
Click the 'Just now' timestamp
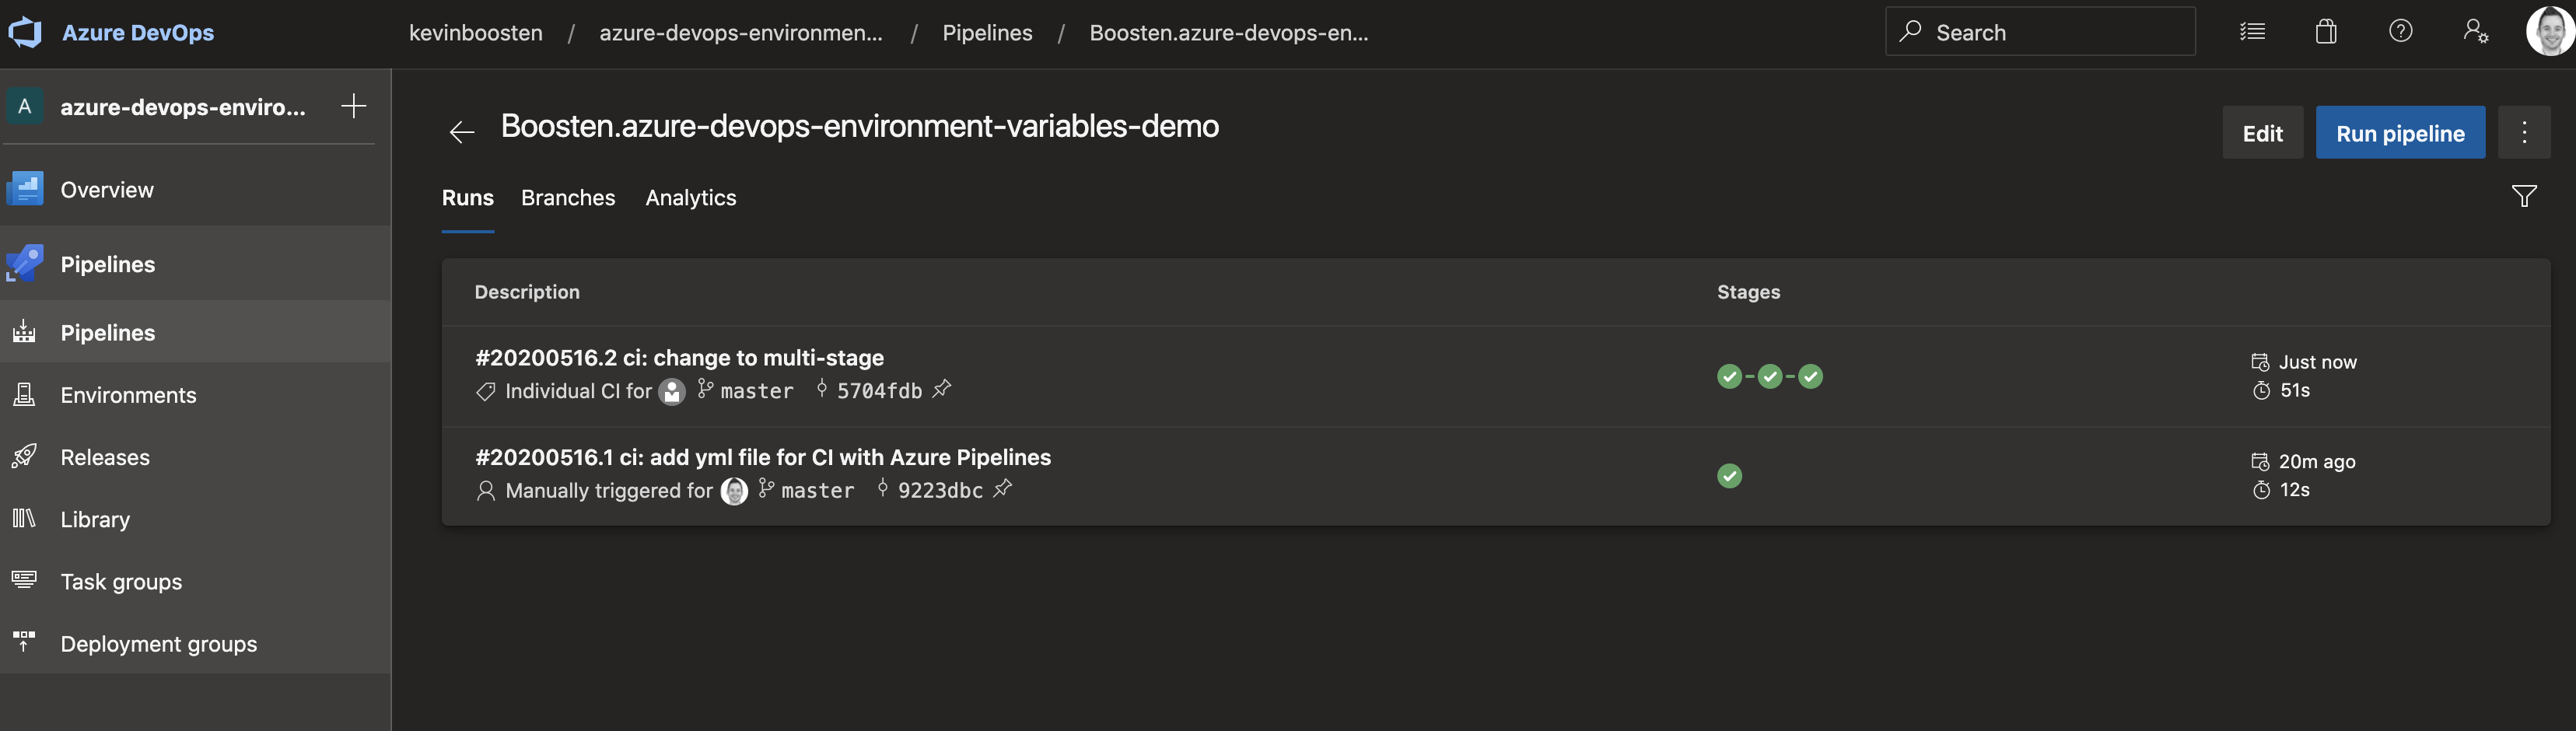point(2317,362)
